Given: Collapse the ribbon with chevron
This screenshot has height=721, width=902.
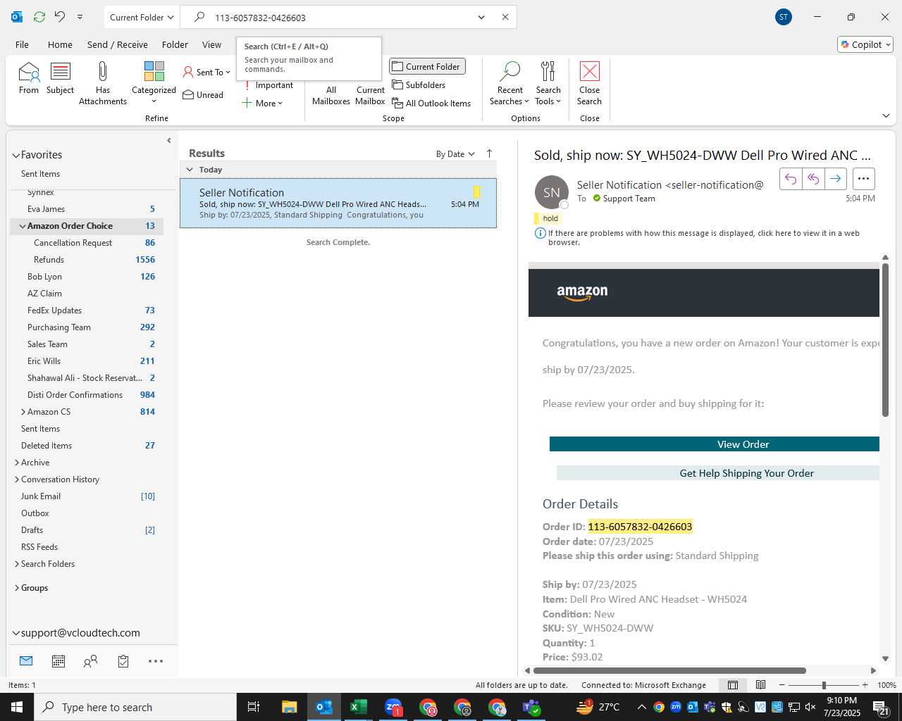Looking at the screenshot, I should point(886,115).
